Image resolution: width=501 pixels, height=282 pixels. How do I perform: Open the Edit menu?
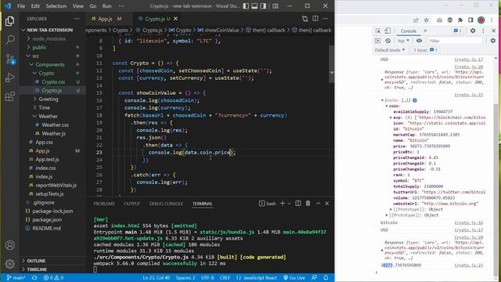pos(35,6)
